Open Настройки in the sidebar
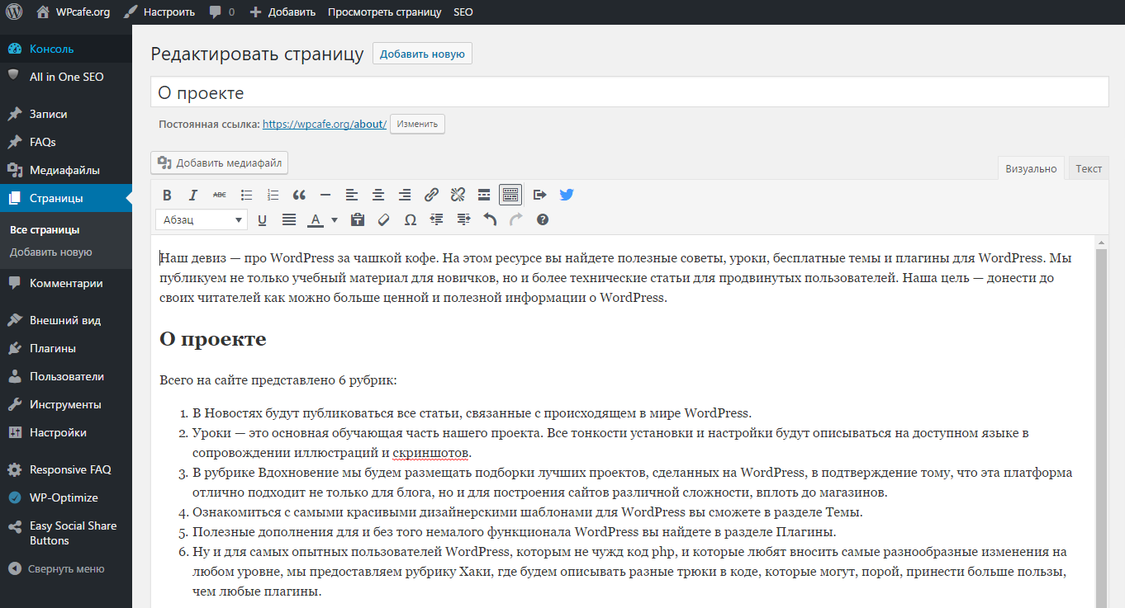The image size is (1125, 608). pos(66,432)
